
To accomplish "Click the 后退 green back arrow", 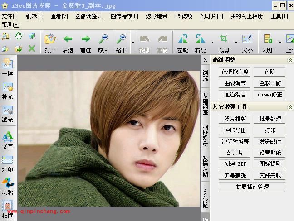I will pyautogui.click(x=68, y=40).
